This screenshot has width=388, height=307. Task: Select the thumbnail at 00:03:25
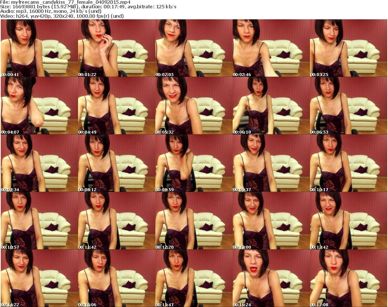[x=349, y=48]
